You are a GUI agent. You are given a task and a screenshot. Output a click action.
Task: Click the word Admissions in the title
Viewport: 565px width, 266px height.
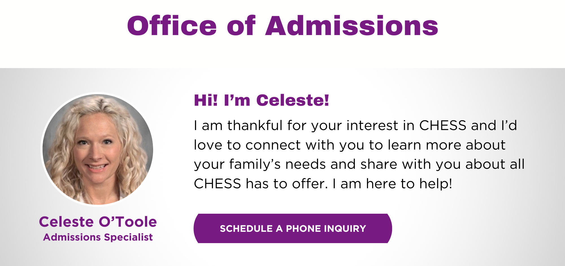click(x=352, y=26)
